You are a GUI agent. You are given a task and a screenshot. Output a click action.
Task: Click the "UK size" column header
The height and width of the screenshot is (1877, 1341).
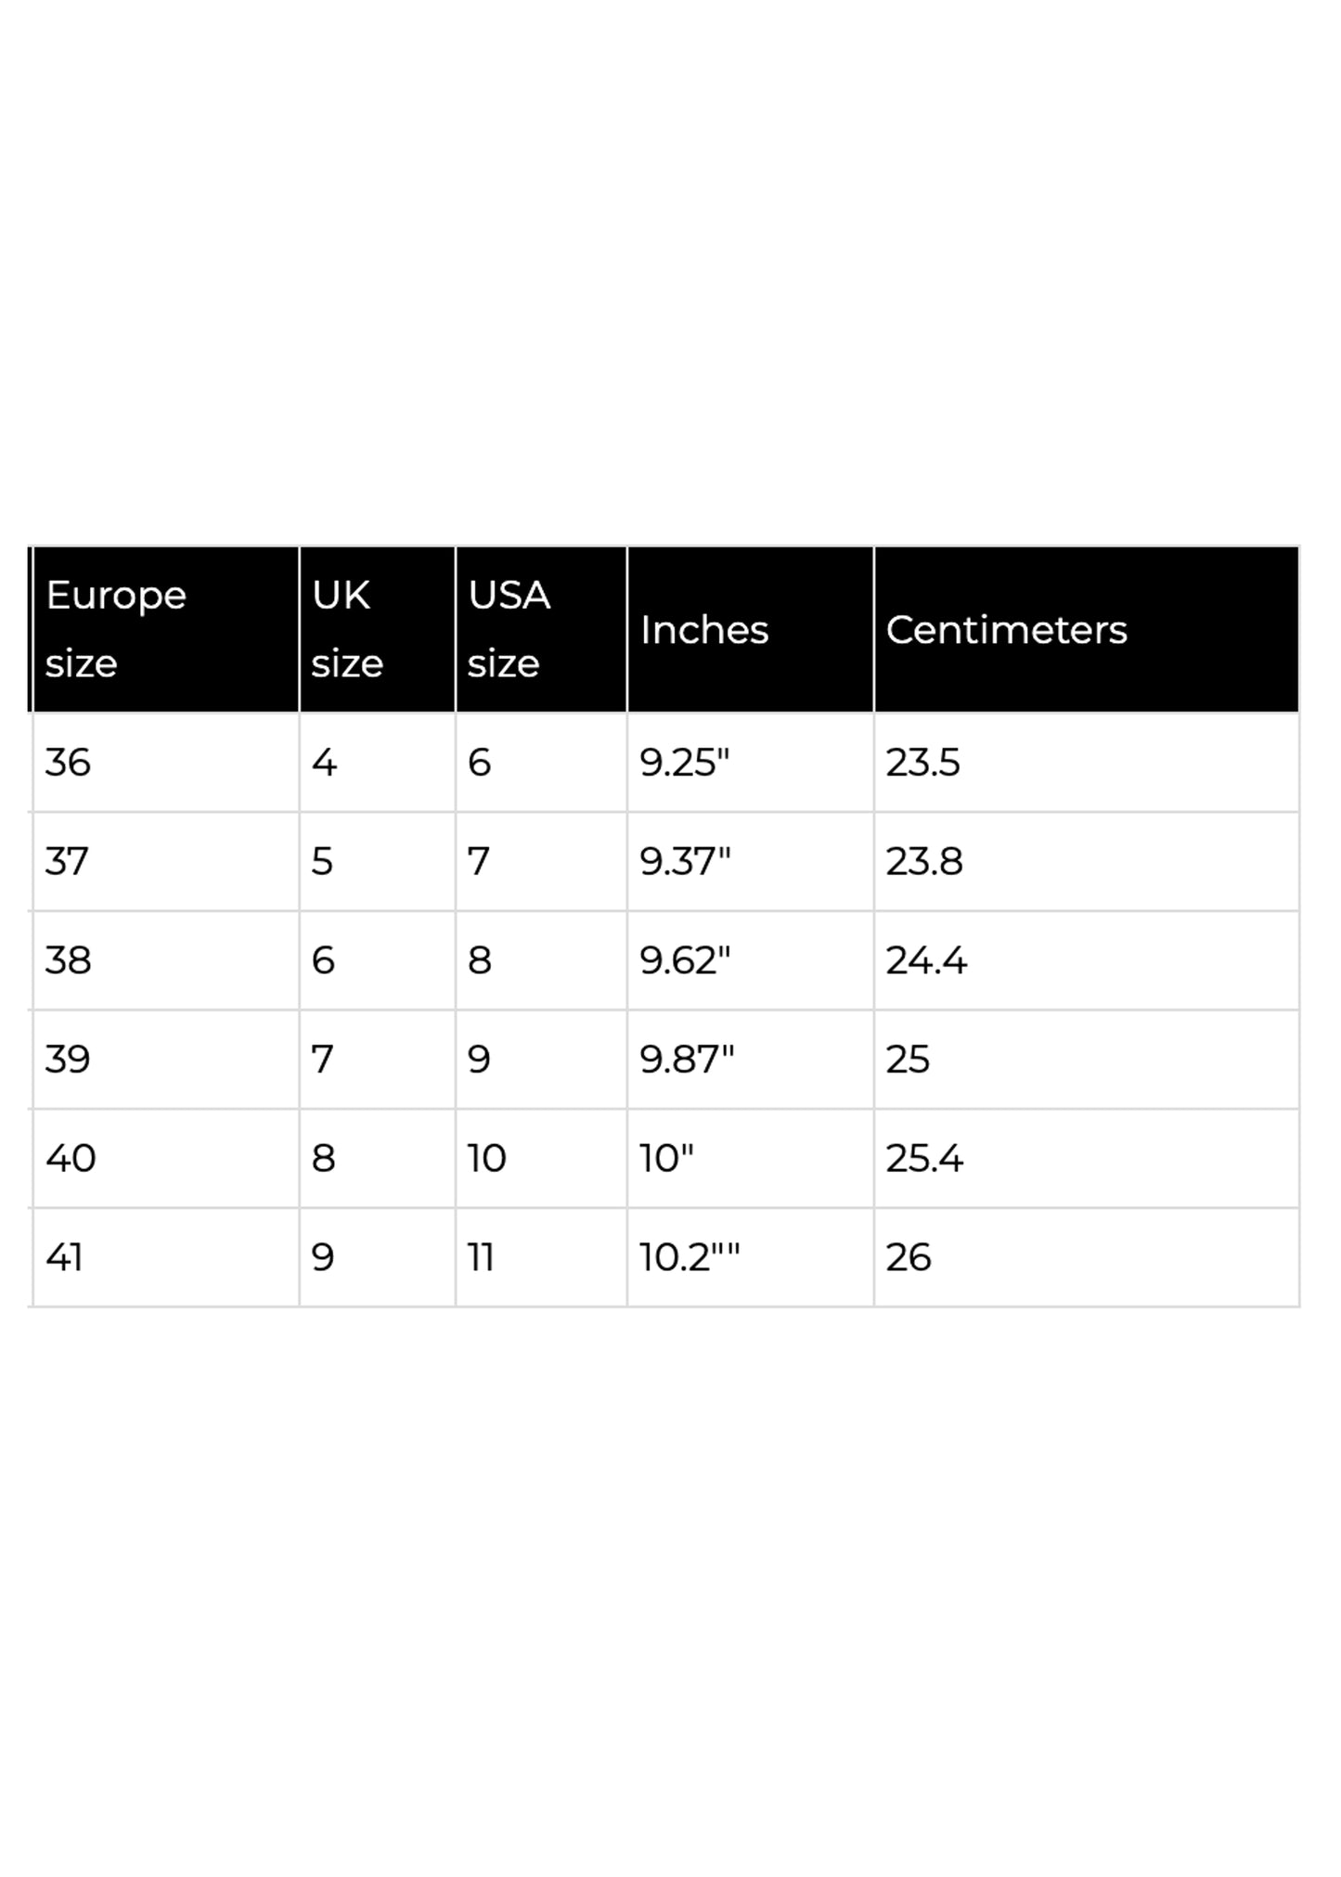pos(347,629)
